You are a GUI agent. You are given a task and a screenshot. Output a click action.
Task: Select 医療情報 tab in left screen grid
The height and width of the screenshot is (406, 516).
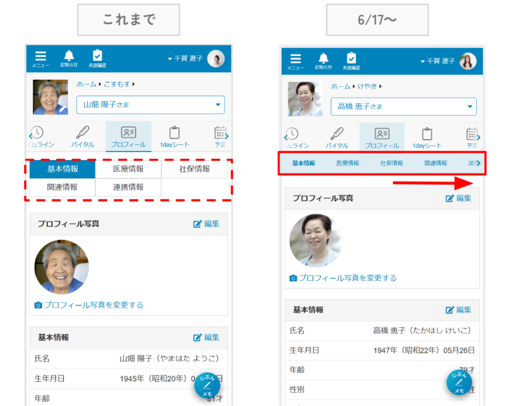pyautogui.click(x=128, y=169)
